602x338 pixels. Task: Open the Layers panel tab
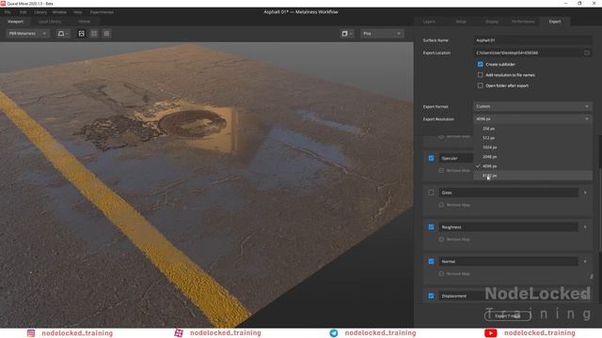point(429,22)
